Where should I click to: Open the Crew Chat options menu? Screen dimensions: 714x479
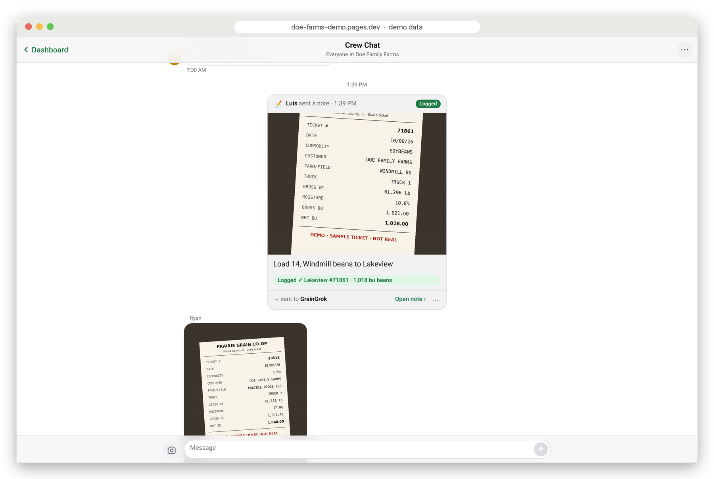point(684,50)
